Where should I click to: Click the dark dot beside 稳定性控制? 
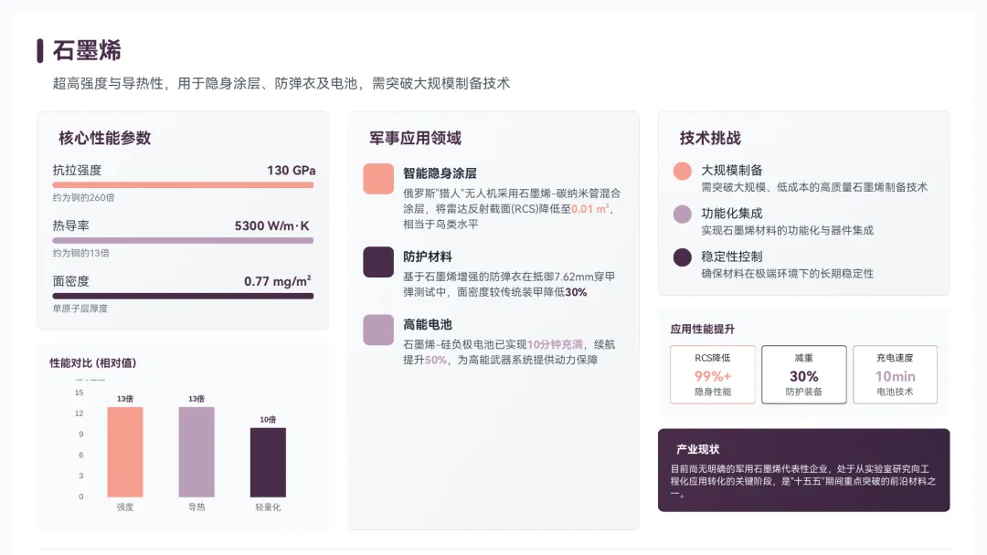pyautogui.click(x=683, y=257)
